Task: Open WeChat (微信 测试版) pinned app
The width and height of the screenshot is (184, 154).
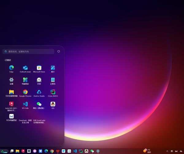Action: 39,105
